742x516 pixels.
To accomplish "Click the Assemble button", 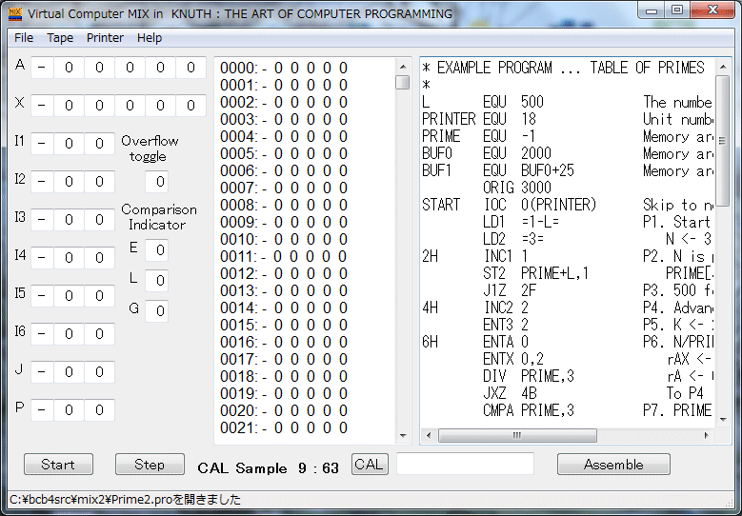I will (613, 464).
